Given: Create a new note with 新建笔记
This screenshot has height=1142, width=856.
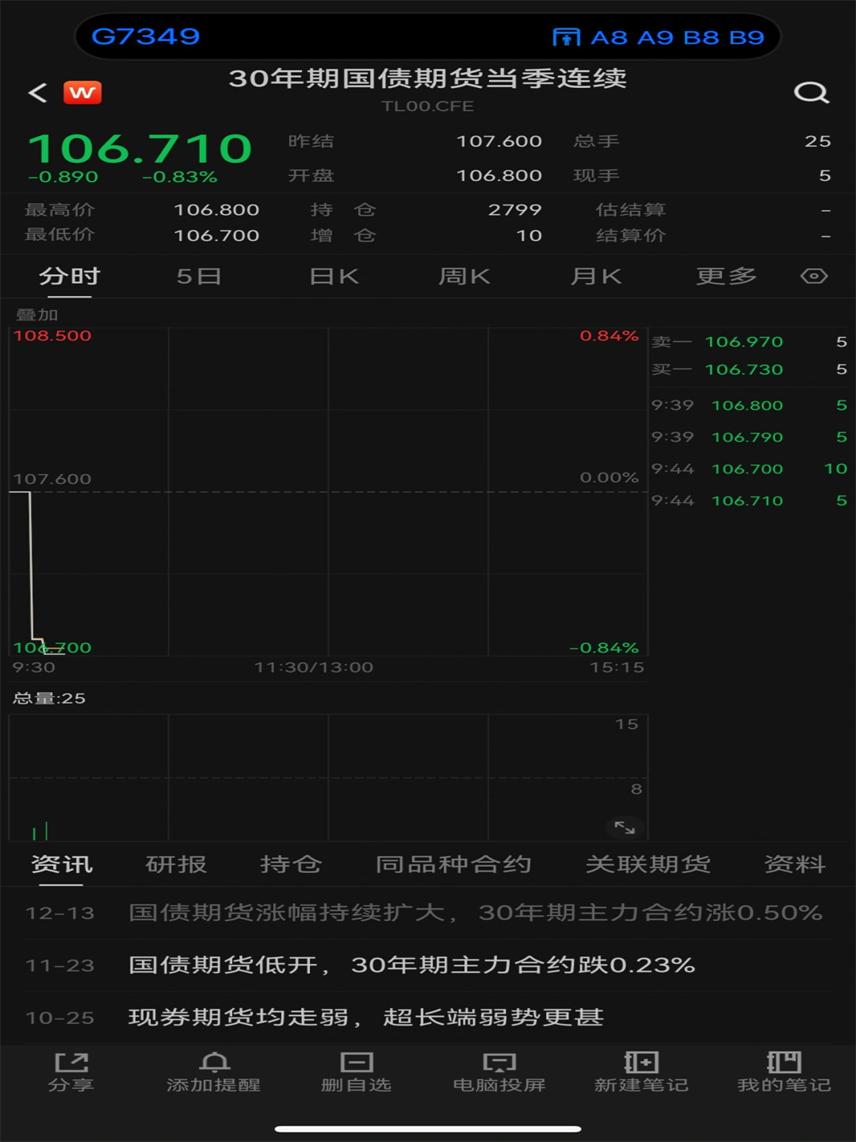Looking at the screenshot, I should click(x=641, y=1071).
